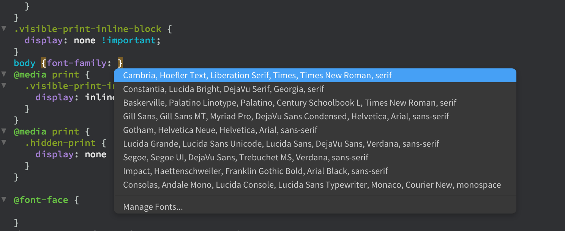Collapse the indented .visible-print-i rule
The height and width of the screenshot is (231, 565).
[x=4, y=85]
